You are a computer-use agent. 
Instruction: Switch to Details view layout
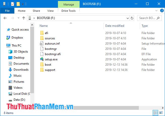tap(155, 113)
